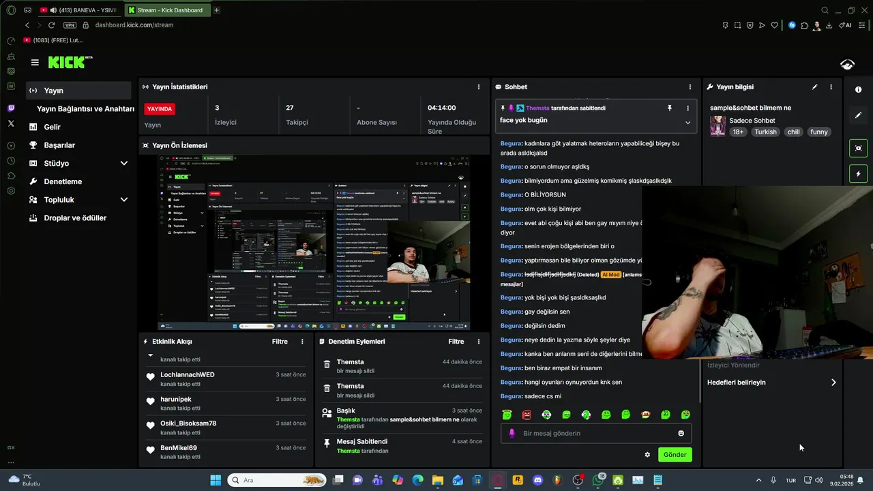Image resolution: width=873 pixels, height=491 pixels.
Task: Click harunipek follower entry
Action: pos(226,403)
